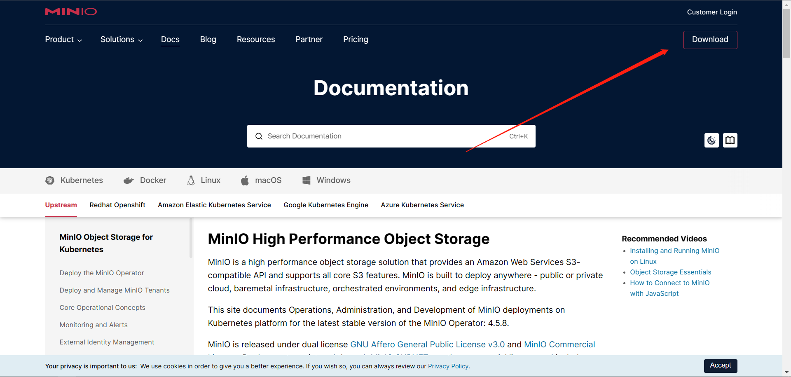Expand the Product dropdown menu
The image size is (791, 377).
pos(63,40)
